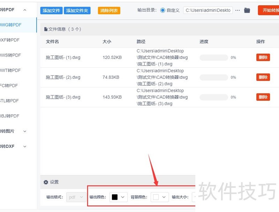
Task: Select the 自定义 output directory radio button
Action: [163, 10]
